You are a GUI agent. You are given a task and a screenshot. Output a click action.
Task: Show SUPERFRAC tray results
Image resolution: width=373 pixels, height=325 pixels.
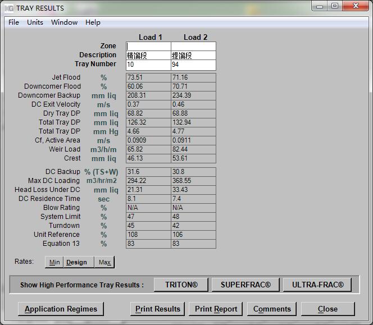(245, 285)
